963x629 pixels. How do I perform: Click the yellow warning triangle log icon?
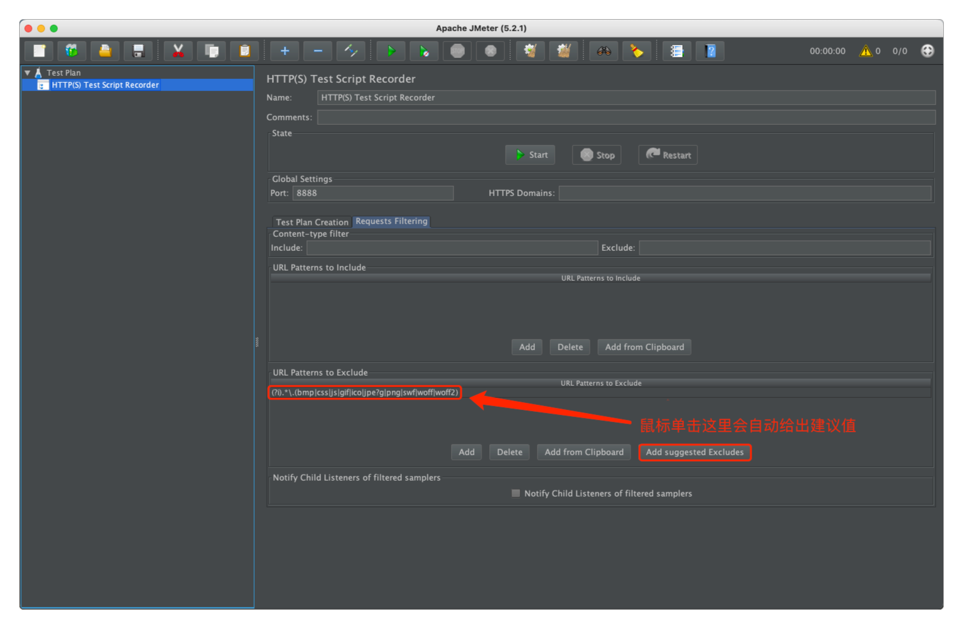[x=866, y=51]
